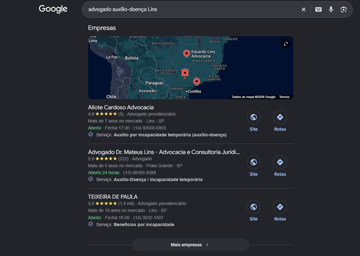Click the Google logo
The width and height of the screenshot is (360, 256).
53,9
